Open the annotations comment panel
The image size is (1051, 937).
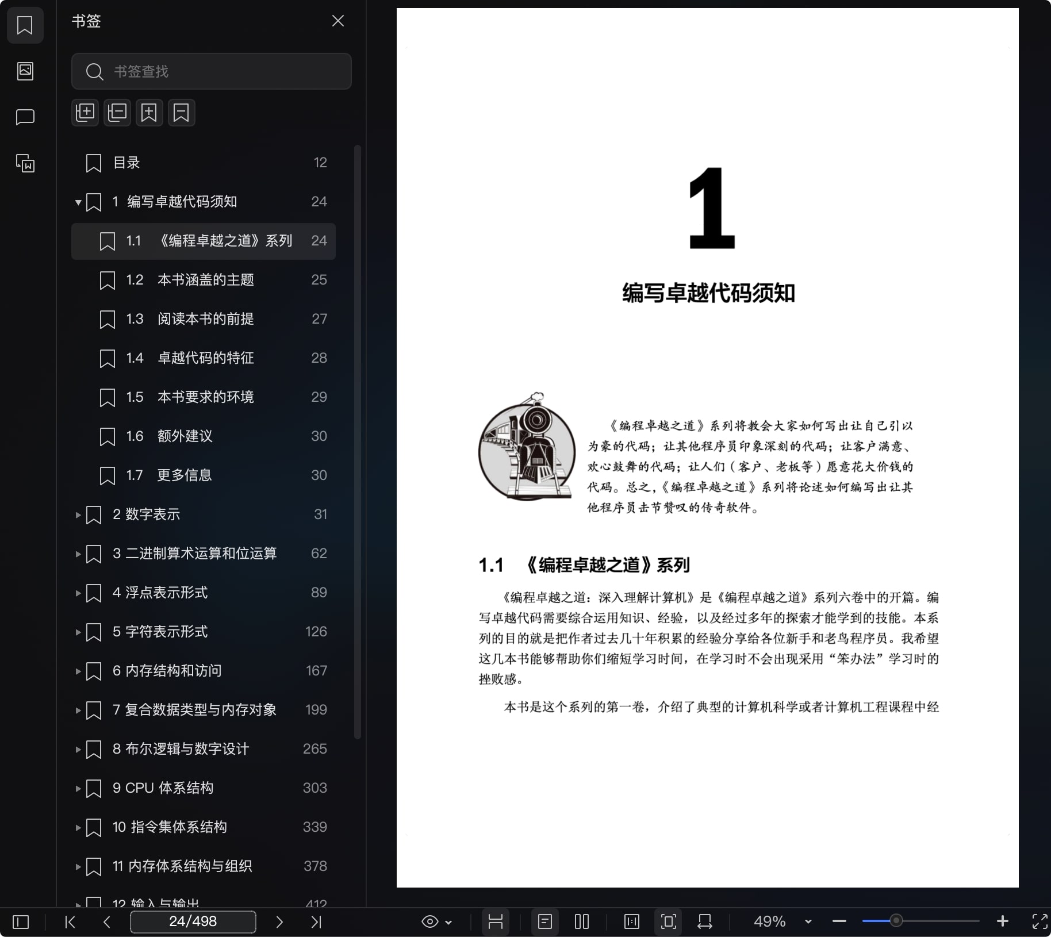pyautogui.click(x=25, y=117)
